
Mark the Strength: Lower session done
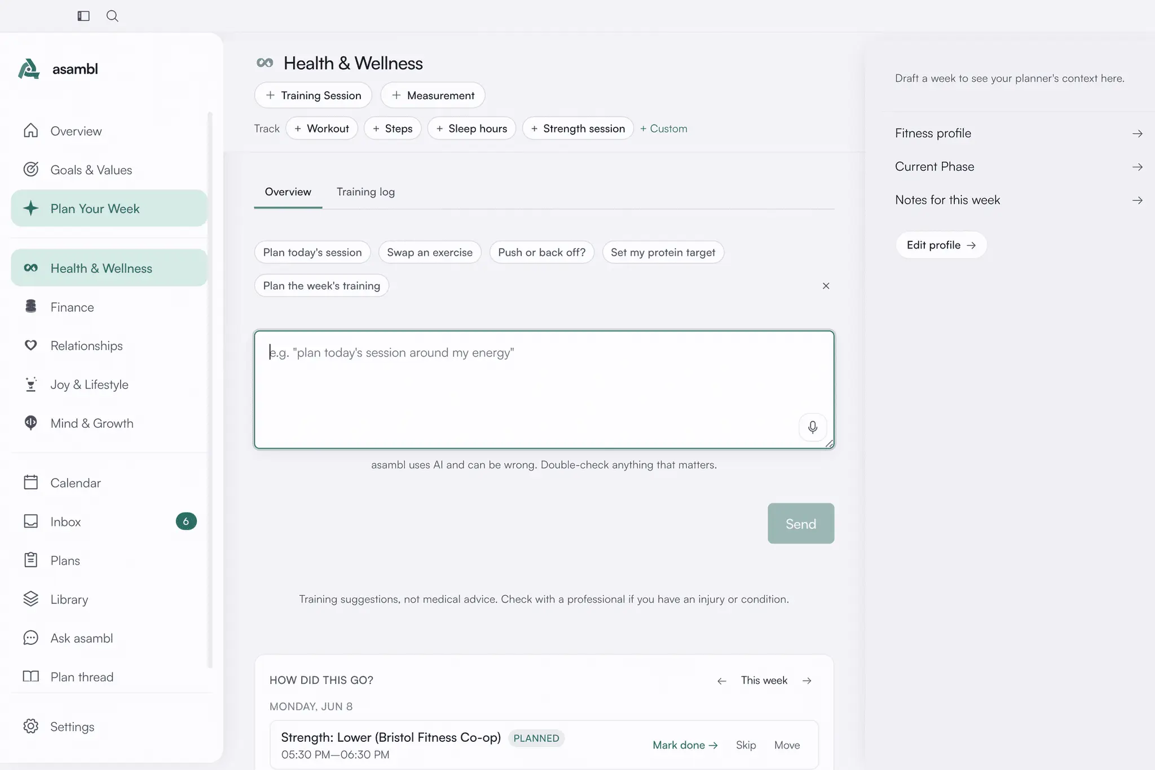(x=685, y=745)
